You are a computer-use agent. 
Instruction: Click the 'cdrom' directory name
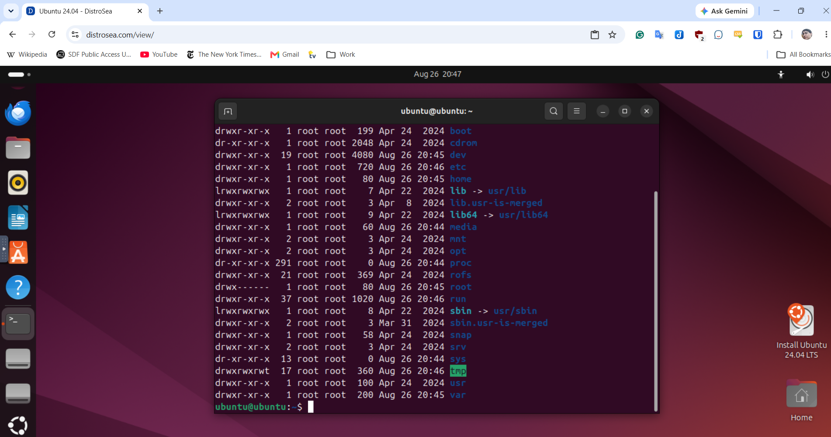pyautogui.click(x=463, y=143)
